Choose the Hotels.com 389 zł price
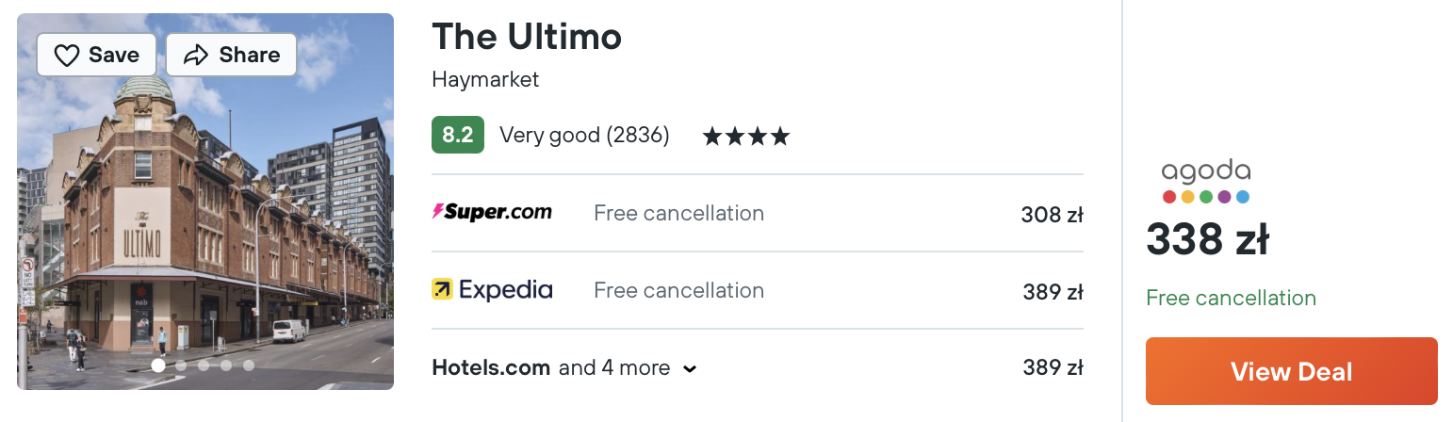 pyautogui.click(x=1053, y=367)
